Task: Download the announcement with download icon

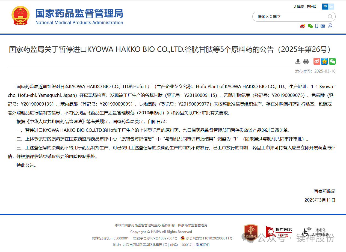Action: [x=298, y=61]
